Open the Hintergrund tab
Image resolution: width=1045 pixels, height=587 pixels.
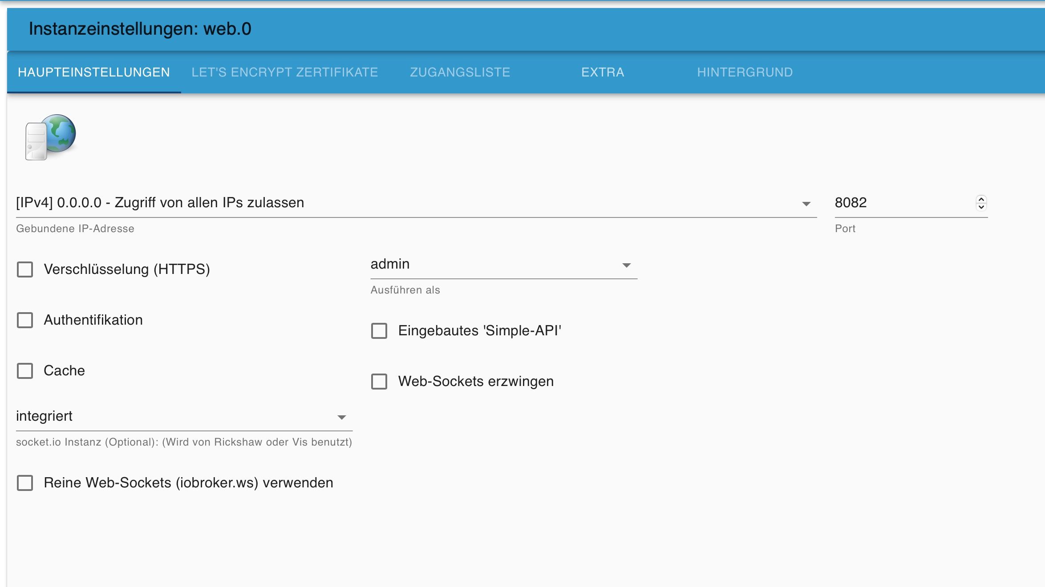point(745,72)
